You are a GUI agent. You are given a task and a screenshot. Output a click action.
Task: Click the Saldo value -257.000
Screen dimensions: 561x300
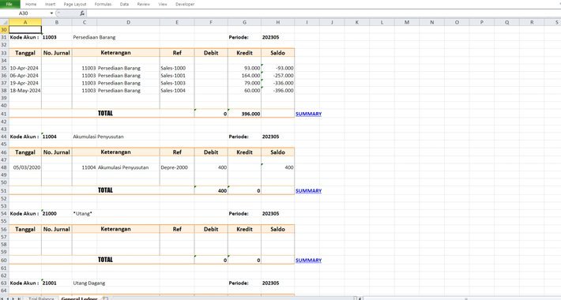(277, 76)
